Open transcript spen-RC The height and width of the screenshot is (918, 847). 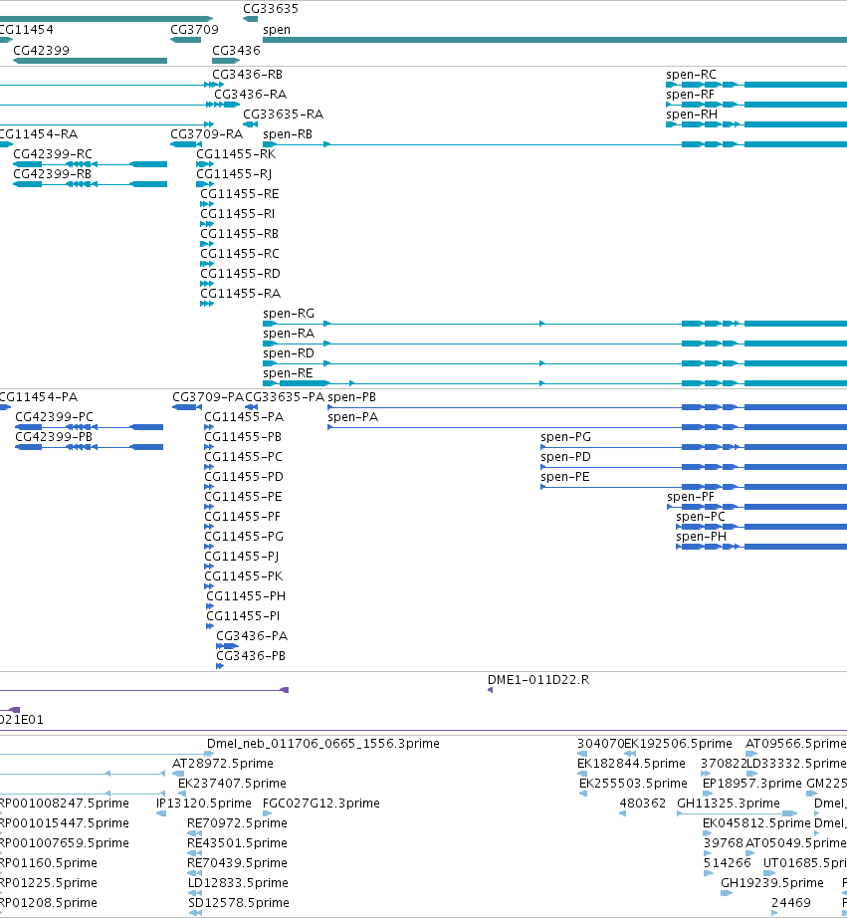click(x=692, y=75)
